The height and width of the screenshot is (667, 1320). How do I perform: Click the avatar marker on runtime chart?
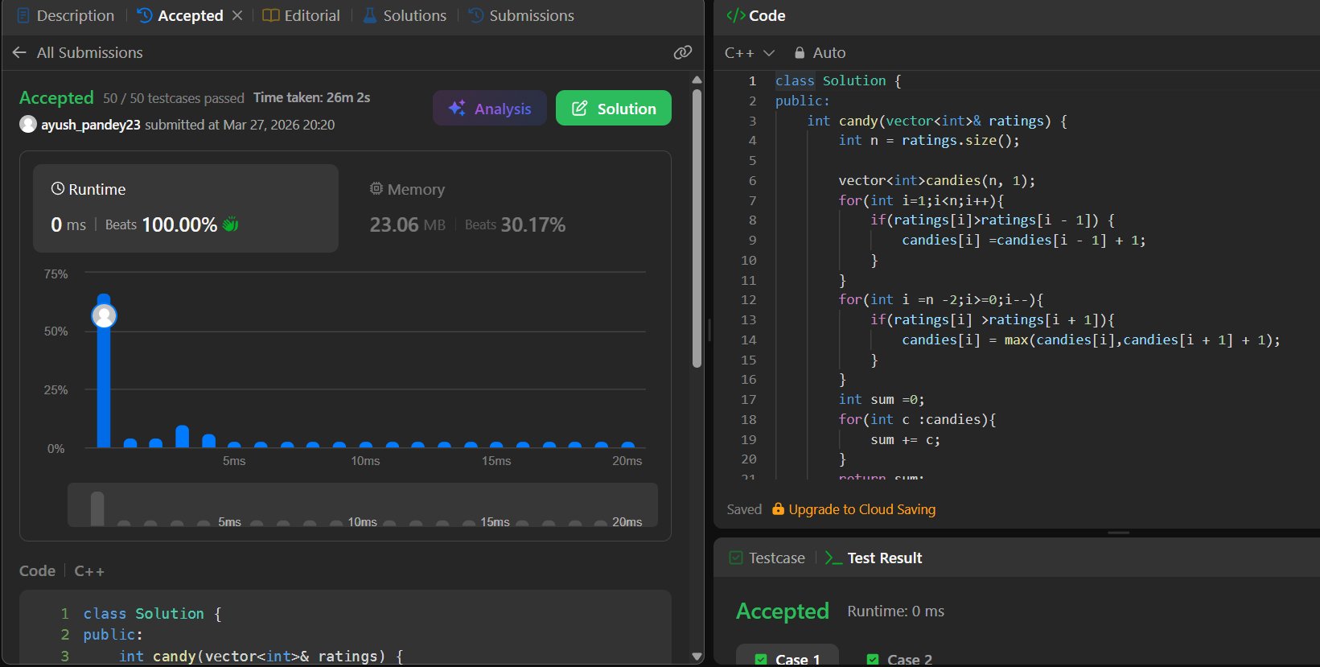pos(104,315)
